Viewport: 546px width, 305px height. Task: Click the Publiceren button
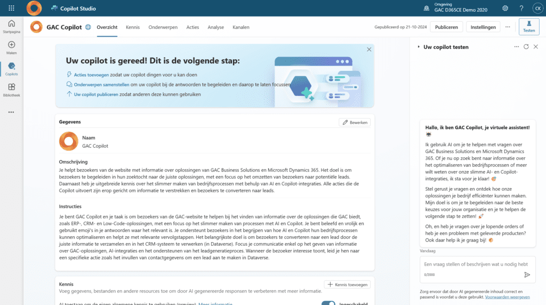(x=446, y=27)
